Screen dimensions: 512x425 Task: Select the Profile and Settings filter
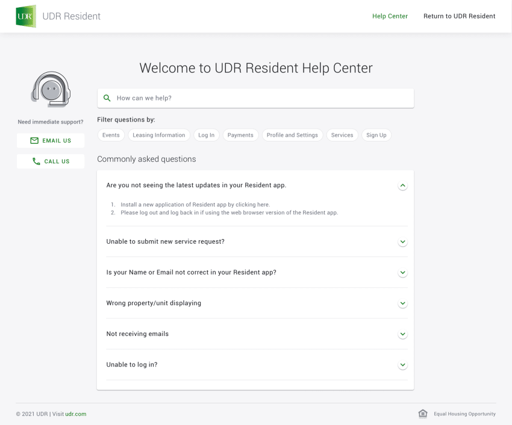point(292,135)
